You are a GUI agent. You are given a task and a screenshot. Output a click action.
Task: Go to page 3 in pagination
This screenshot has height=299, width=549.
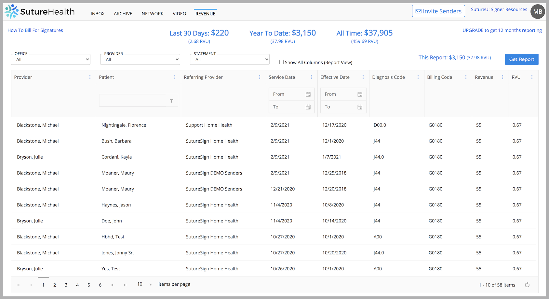66,285
